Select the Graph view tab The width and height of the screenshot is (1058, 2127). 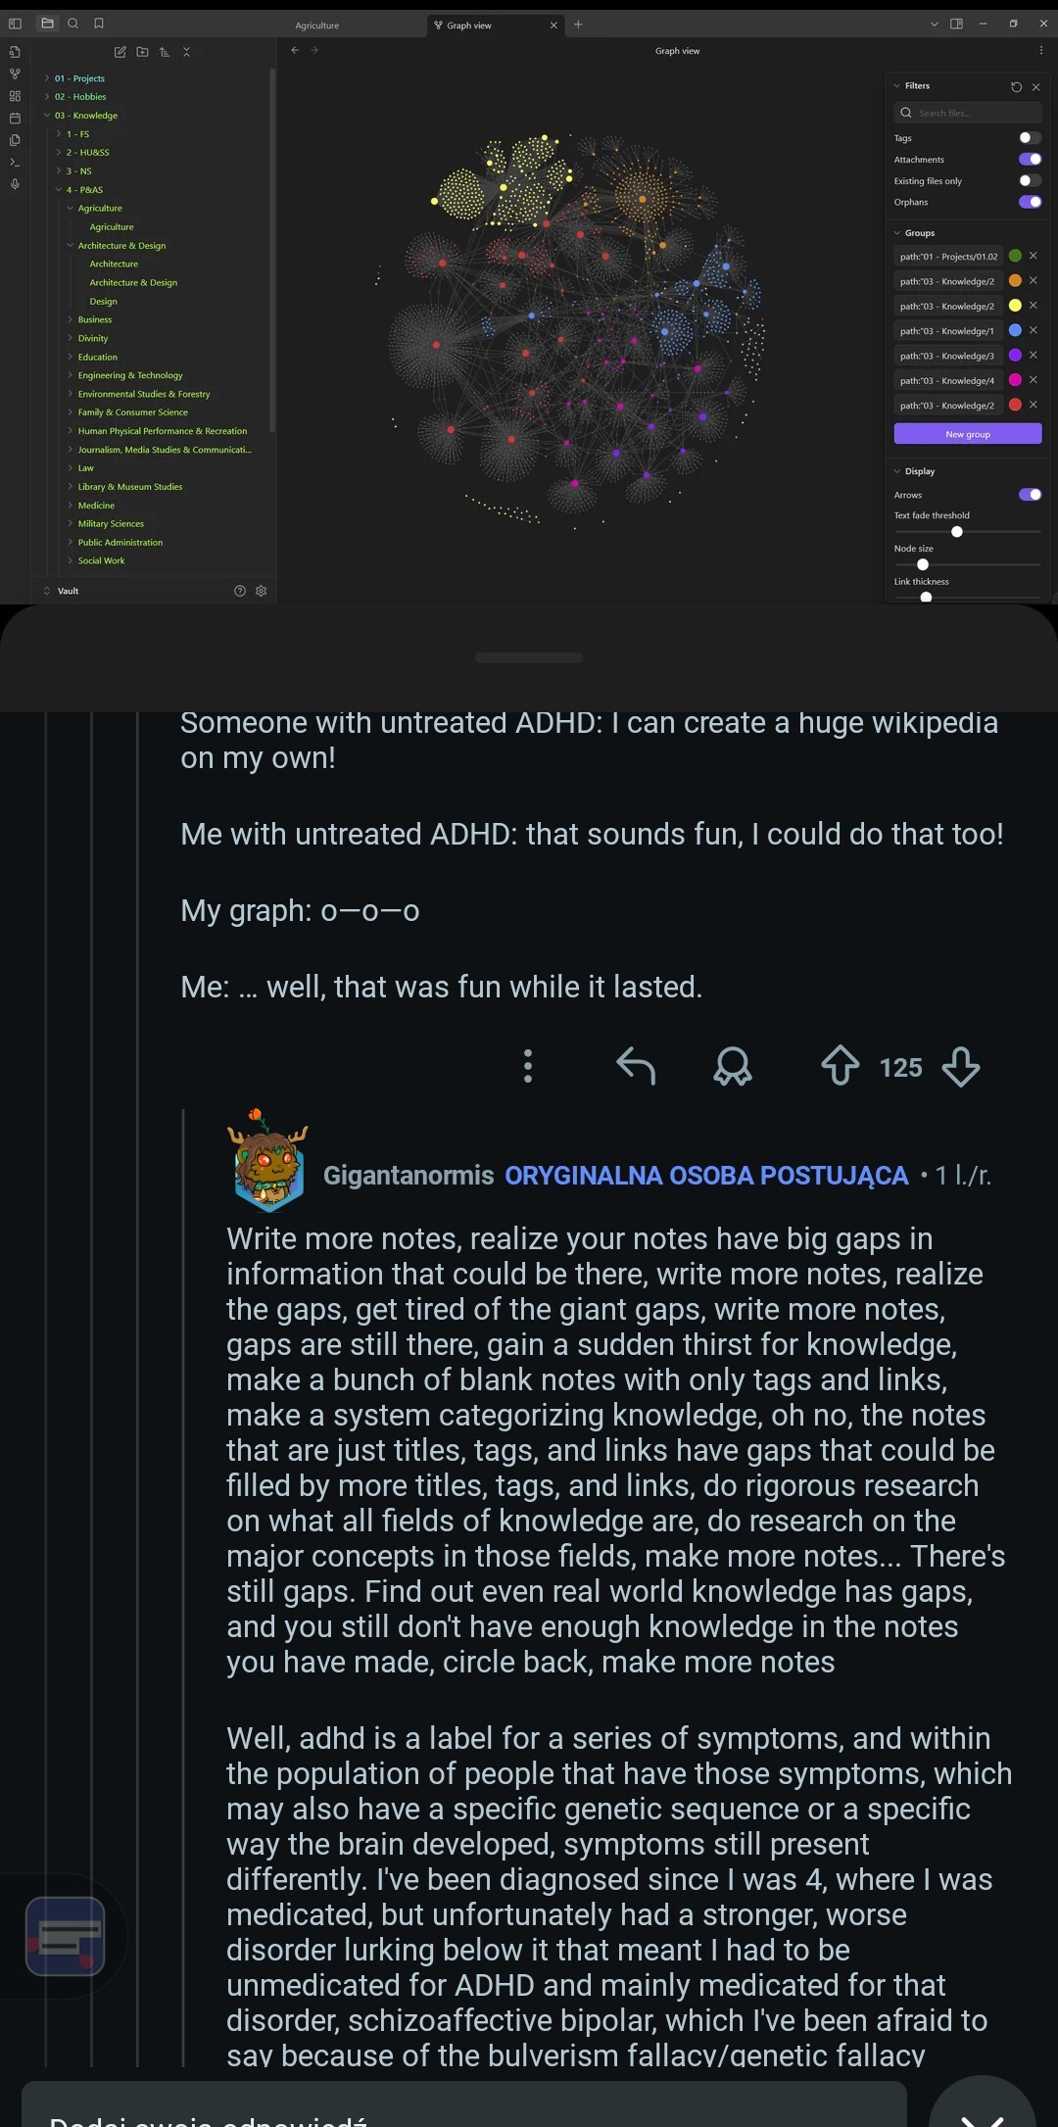coord(469,25)
